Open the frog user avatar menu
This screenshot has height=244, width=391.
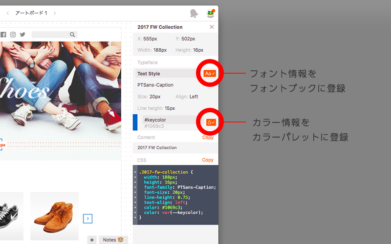pos(211,14)
